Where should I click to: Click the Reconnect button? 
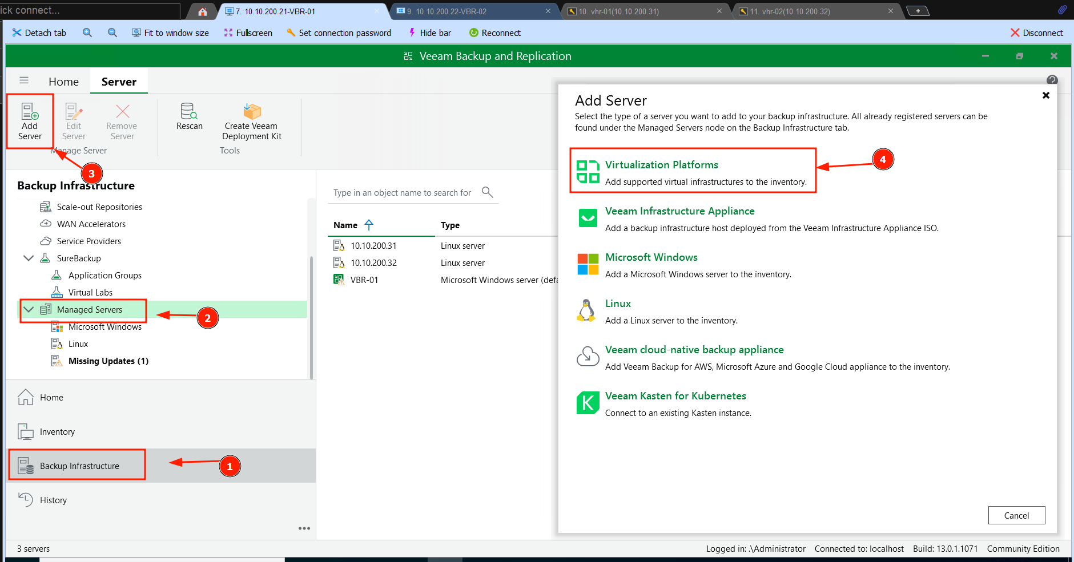(495, 33)
